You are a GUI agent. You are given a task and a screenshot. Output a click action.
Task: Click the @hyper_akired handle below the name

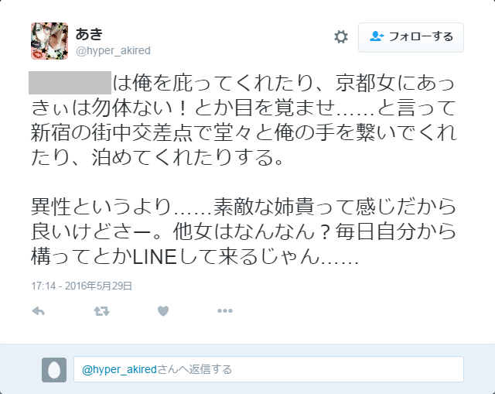[113, 50]
